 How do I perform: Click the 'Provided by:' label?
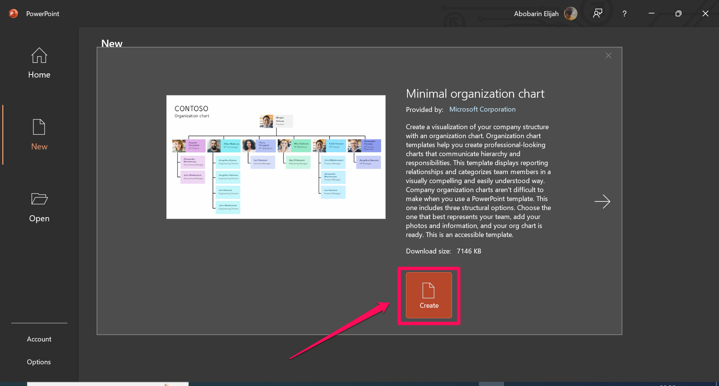425,110
